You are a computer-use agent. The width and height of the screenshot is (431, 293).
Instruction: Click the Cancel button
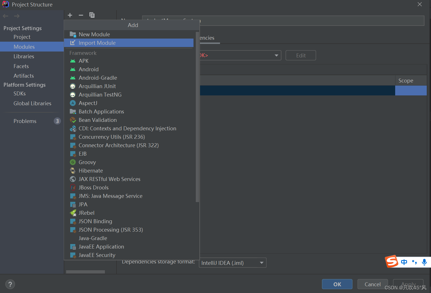coord(373,284)
